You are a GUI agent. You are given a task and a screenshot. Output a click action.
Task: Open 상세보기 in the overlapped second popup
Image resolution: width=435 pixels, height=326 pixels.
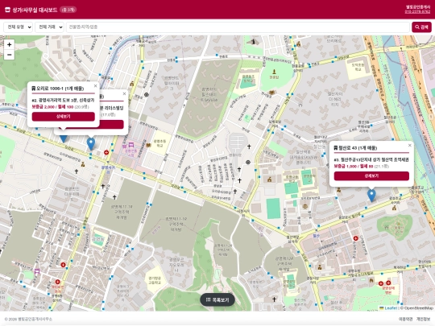(x=111, y=125)
